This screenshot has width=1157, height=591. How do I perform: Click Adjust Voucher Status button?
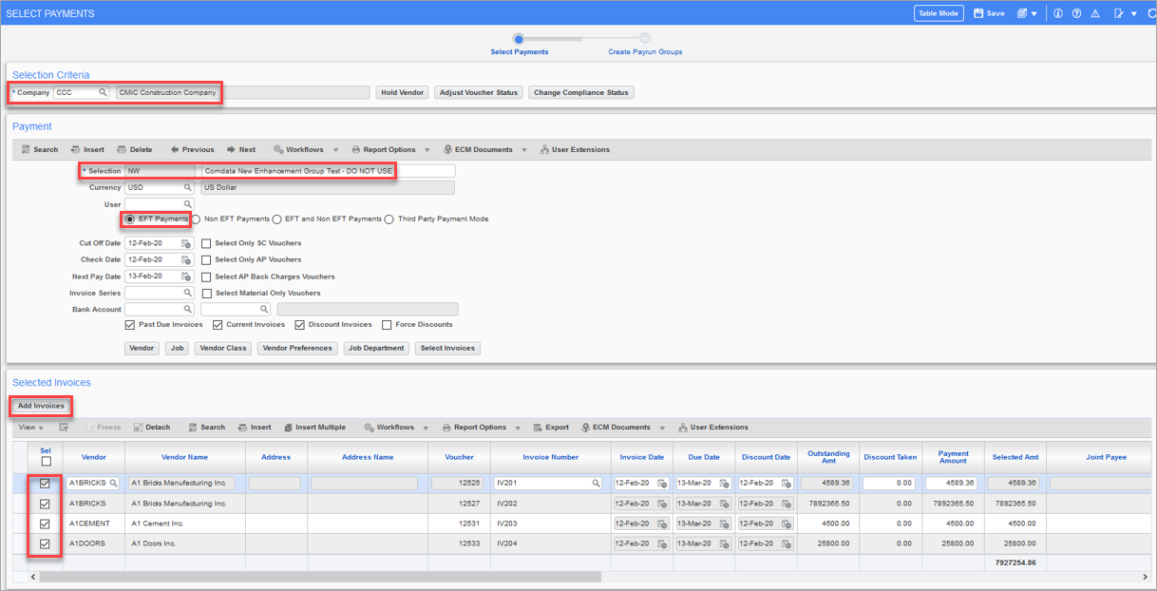pyautogui.click(x=479, y=92)
